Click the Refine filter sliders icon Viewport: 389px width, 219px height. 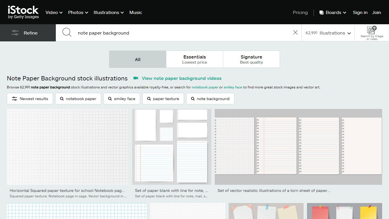coord(15,33)
